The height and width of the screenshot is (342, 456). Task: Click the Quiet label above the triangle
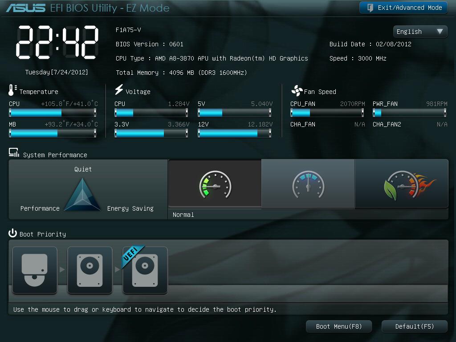click(x=83, y=169)
